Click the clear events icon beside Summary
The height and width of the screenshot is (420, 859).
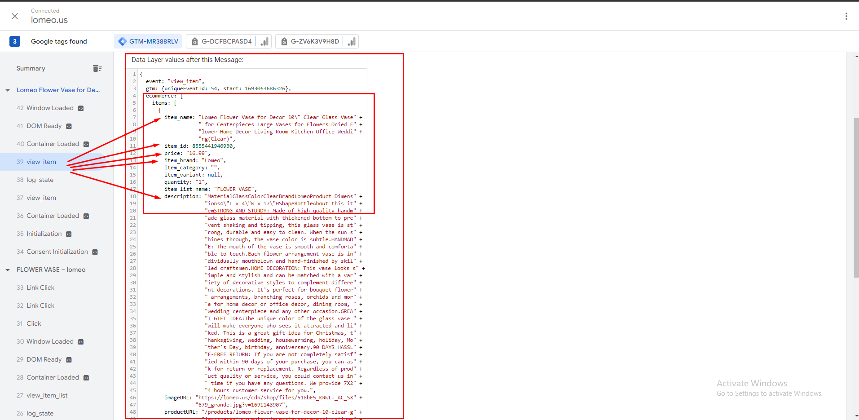click(97, 68)
